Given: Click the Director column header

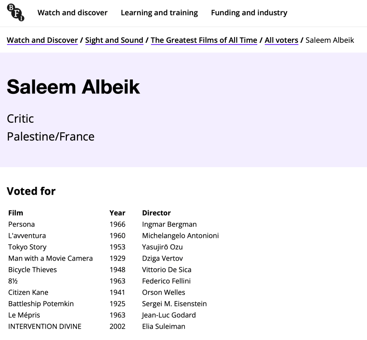Looking at the screenshot, I should (156, 213).
